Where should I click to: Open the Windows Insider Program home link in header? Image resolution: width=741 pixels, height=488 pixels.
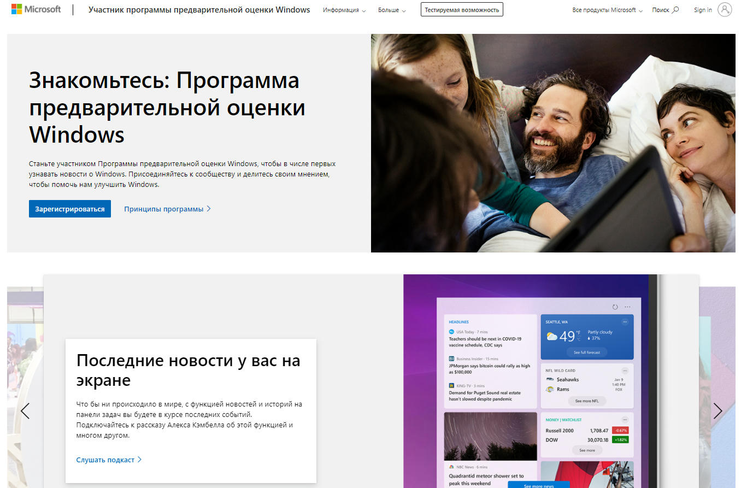click(x=199, y=10)
